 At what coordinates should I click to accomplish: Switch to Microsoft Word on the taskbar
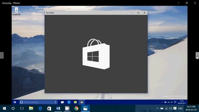pos(58,109)
